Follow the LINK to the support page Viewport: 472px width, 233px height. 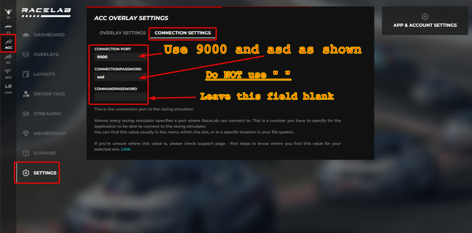[126, 149]
